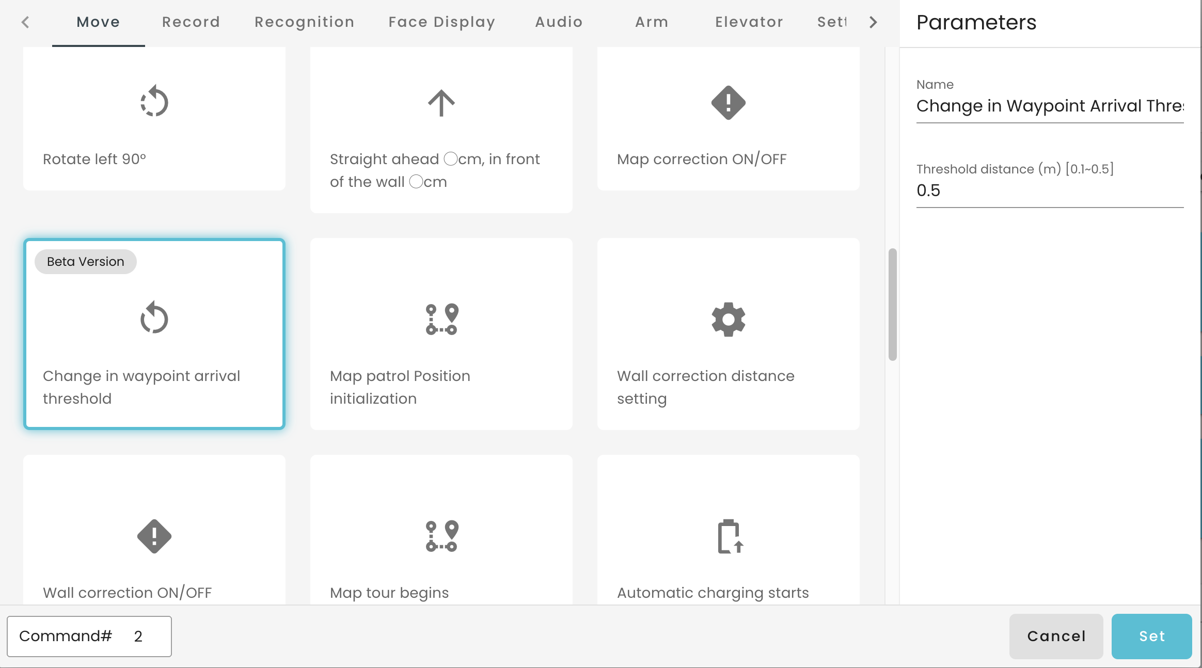Select Automatic charging starts label
1202x668 pixels.
click(x=713, y=593)
